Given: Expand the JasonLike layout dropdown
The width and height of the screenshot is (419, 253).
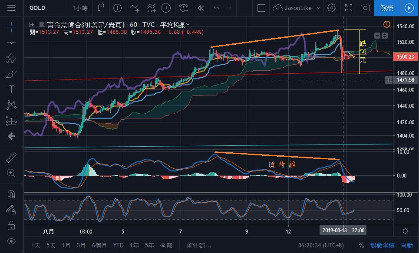Looking at the screenshot, I should 319,8.
